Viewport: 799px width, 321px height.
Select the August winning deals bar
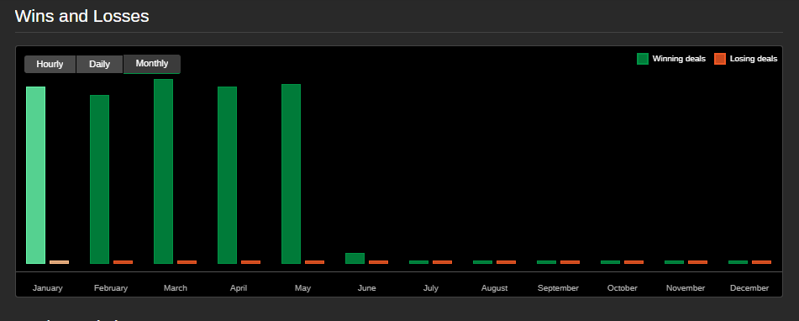coord(482,262)
